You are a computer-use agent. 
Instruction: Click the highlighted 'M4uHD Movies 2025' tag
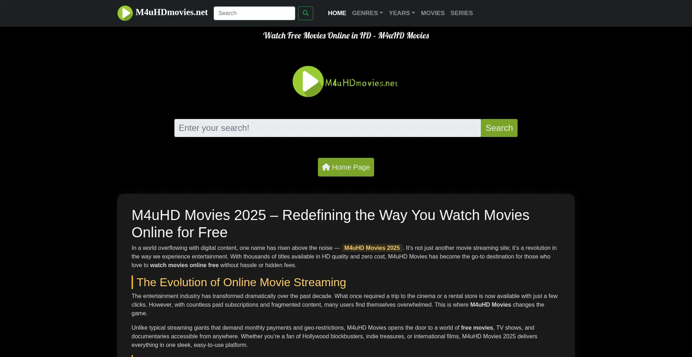point(372,248)
